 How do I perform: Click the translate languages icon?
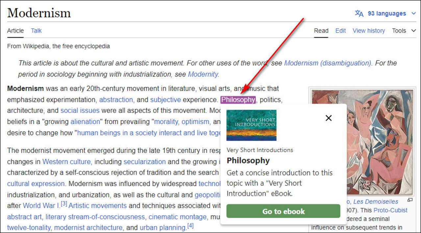coord(359,13)
